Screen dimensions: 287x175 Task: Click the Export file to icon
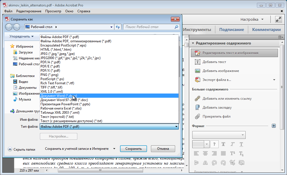point(197,80)
